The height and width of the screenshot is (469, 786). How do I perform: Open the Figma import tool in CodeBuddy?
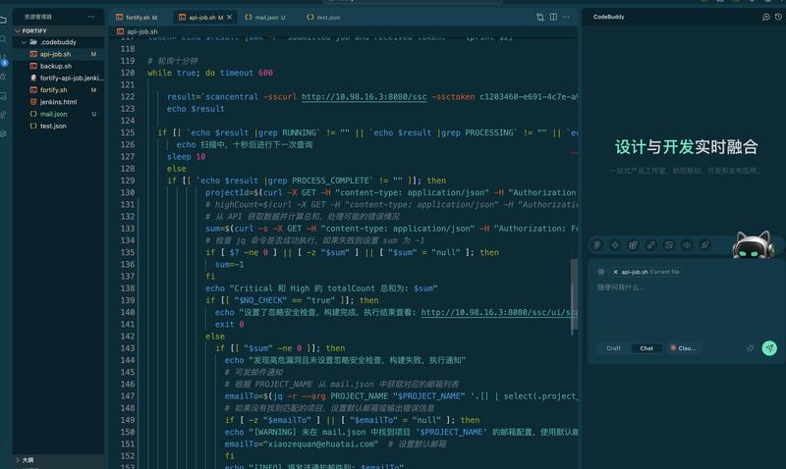[x=597, y=245]
